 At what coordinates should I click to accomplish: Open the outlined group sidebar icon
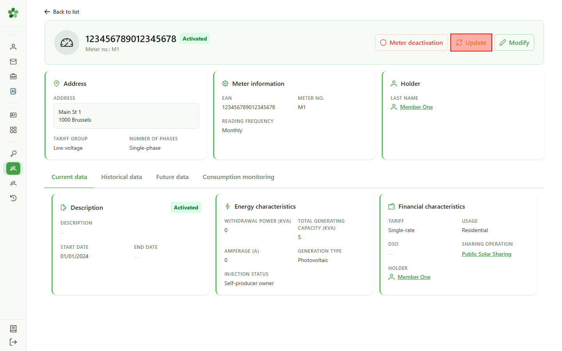click(x=13, y=183)
